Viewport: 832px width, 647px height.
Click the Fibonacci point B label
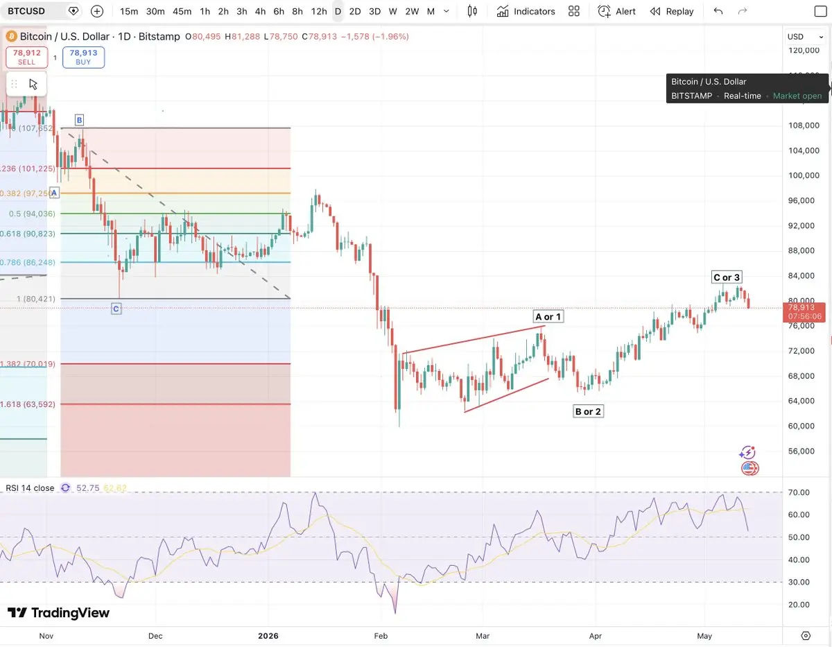pos(80,119)
